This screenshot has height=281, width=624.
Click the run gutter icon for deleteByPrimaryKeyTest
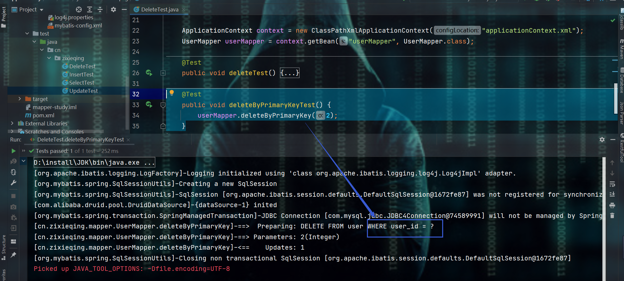(149, 105)
